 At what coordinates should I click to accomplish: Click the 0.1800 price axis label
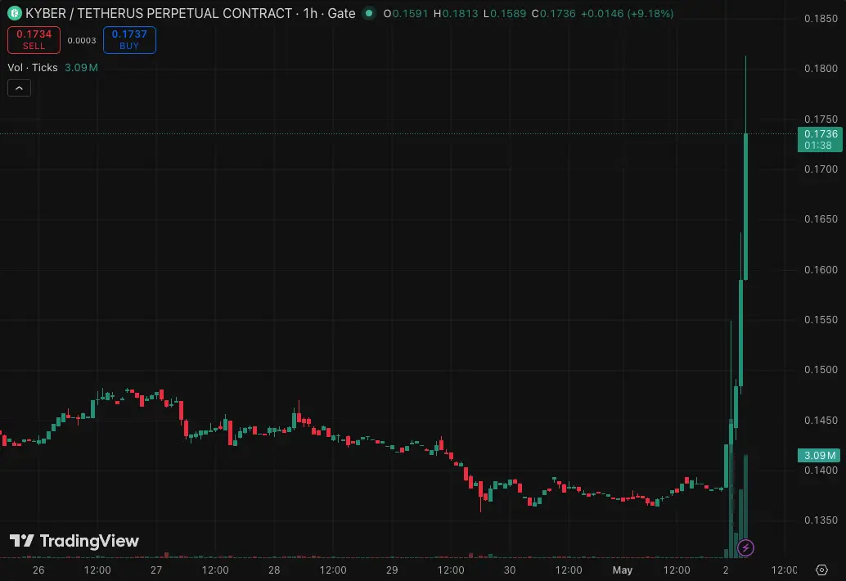tap(821, 69)
